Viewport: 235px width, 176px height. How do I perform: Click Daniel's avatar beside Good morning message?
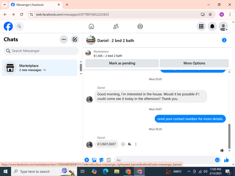(x=89, y=99)
